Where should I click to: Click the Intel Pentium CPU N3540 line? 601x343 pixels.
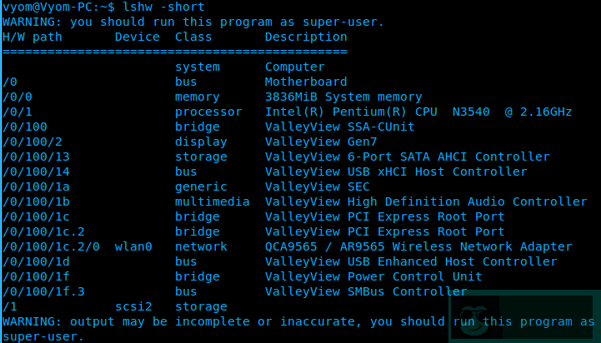click(x=418, y=112)
